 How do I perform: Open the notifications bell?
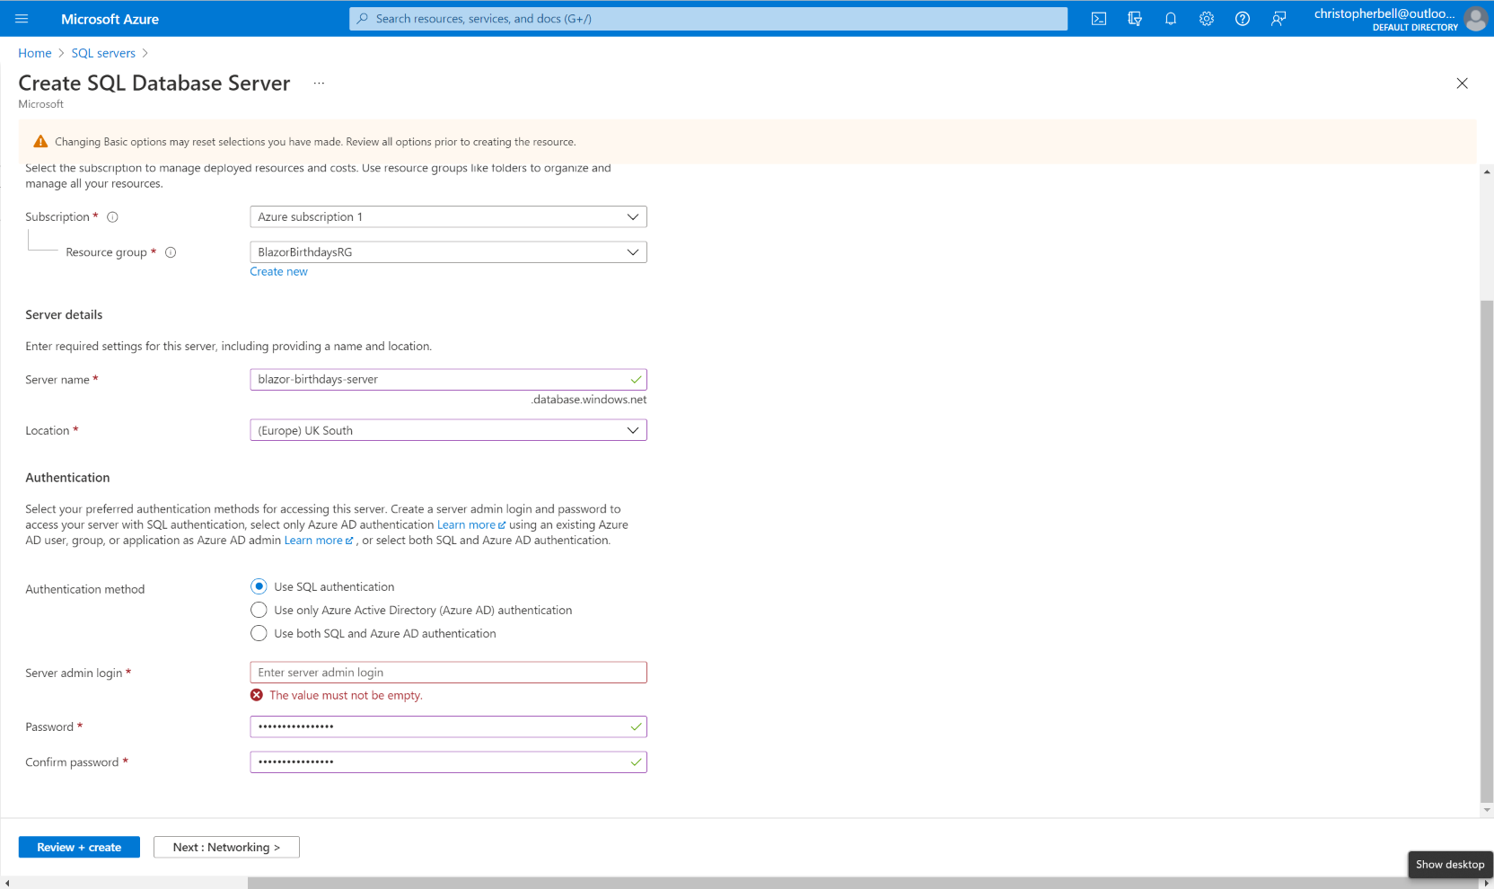click(x=1170, y=18)
